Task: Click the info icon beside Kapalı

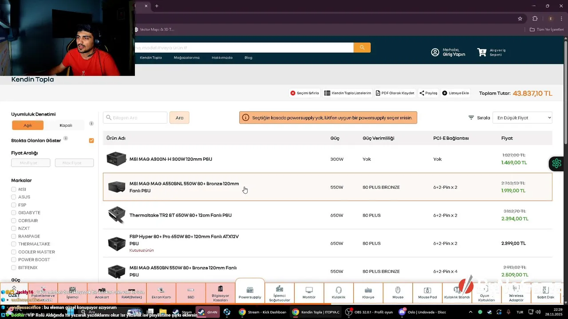Action: (91, 124)
